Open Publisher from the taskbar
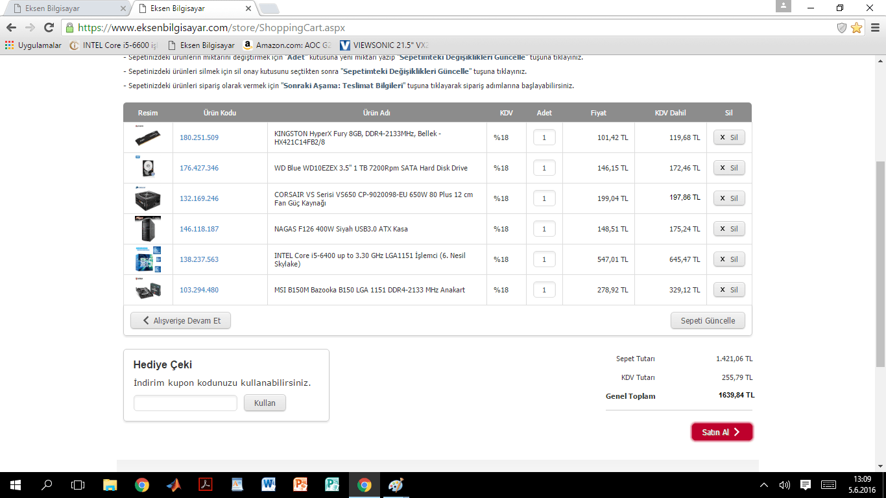The image size is (886, 498). pyautogui.click(x=332, y=484)
